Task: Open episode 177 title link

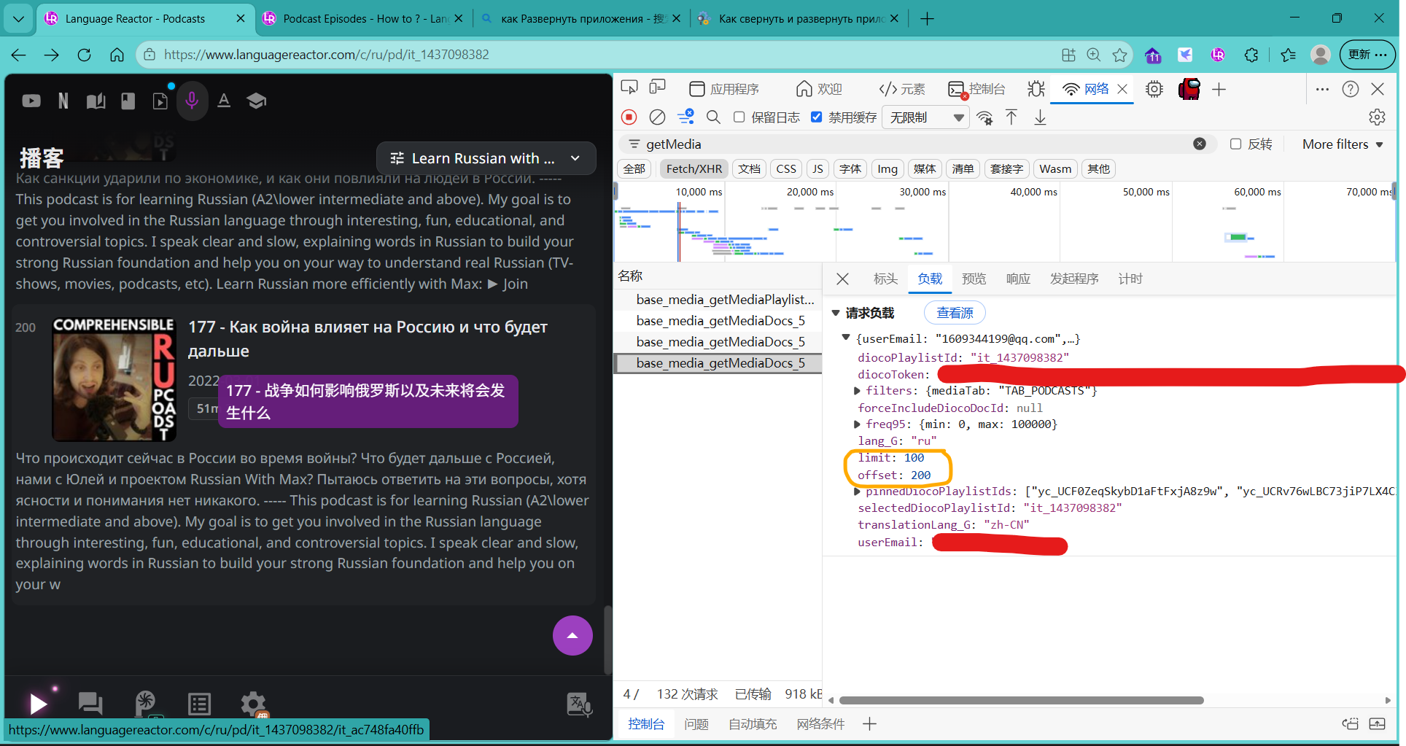Action: (x=368, y=338)
